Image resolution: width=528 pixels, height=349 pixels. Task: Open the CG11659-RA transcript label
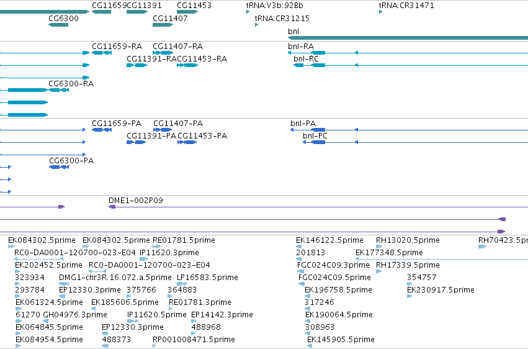117,46
